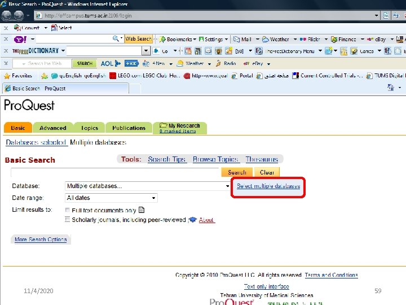Click the Yahoo toolbar search box
406x305 pixels.
(x=74, y=40)
